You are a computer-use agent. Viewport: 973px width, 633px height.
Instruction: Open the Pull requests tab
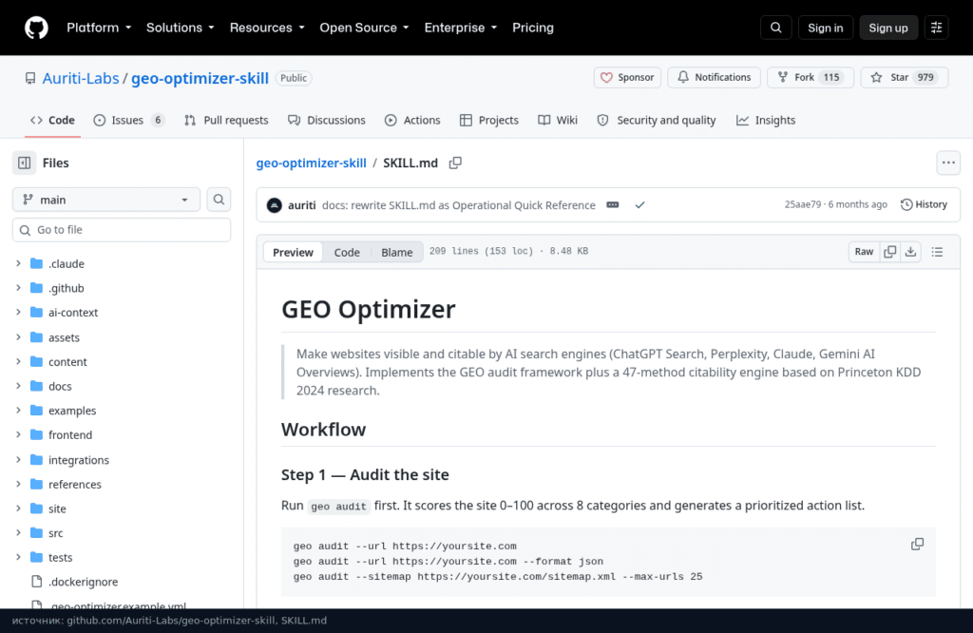(x=226, y=121)
